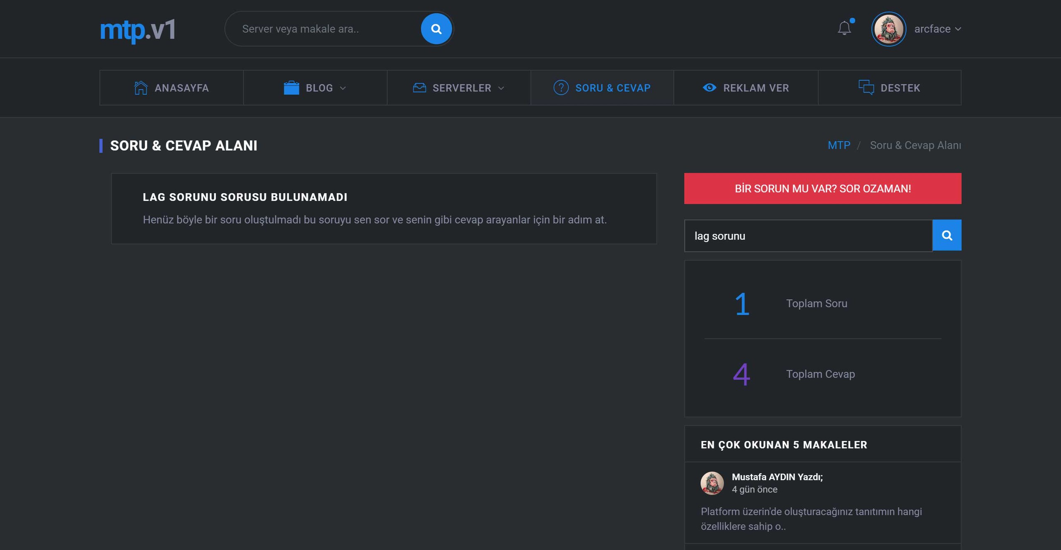Image resolution: width=1061 pixels, height=550 pixels.
Task: Click the red 'BİR SORUN MU VAR? SOR OZAMAN!' button
Action: tap(823, 188)
